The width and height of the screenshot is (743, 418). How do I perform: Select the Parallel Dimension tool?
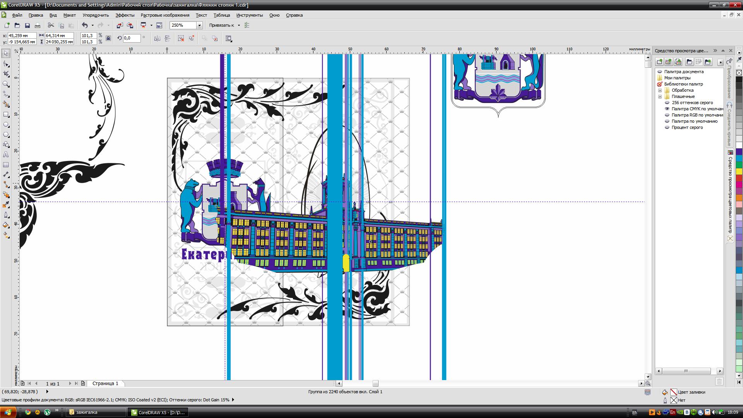[6, 175]
